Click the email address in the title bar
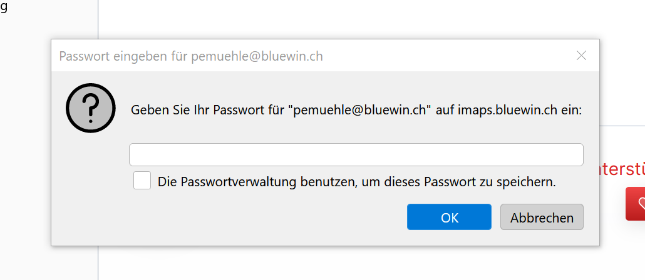 (257, 56)
